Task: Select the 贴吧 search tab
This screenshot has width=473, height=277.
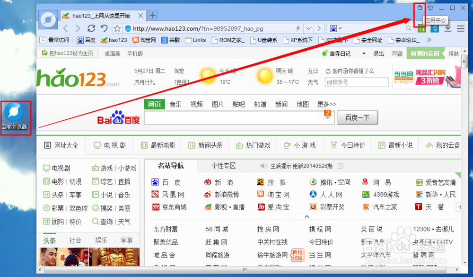Action: coord(238,104)
